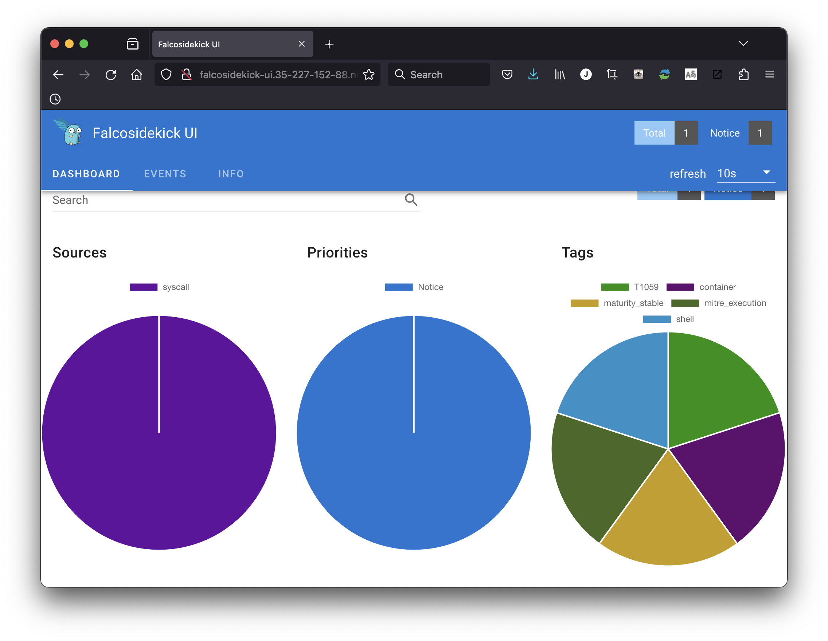The width and height of the screenshot is (828, 641).
Task: Toggle the maturity_stable tag legend item
Action: tap(617, 303)
